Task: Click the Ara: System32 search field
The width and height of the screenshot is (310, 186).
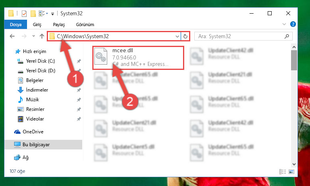Action: (x=241, y=36)
